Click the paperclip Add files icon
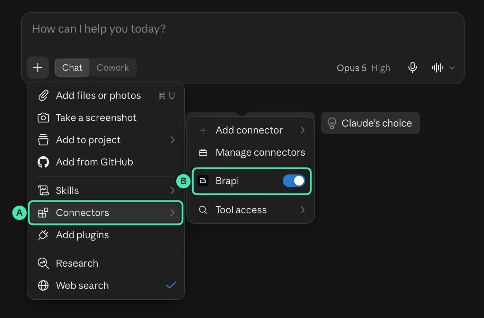The image size is (484, 318). [x=43, y=95]
